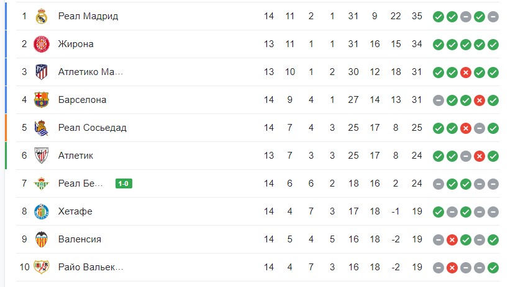Open the Барселона team name
This screenshot has width=518, height=287.
tap(82, 100)
